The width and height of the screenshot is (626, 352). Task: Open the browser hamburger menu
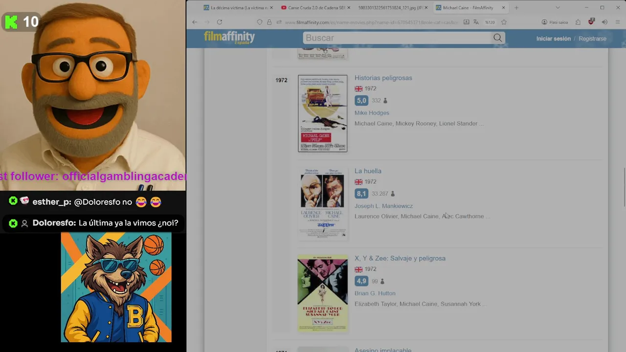[618, 22]
